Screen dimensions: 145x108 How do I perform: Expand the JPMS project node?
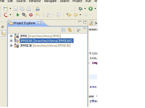[x=11, y=36]
